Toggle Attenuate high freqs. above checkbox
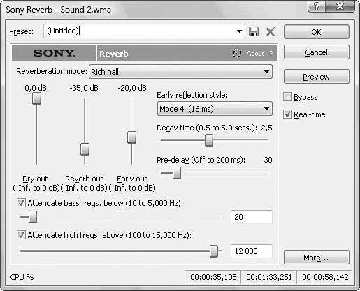 pos(21,235)
